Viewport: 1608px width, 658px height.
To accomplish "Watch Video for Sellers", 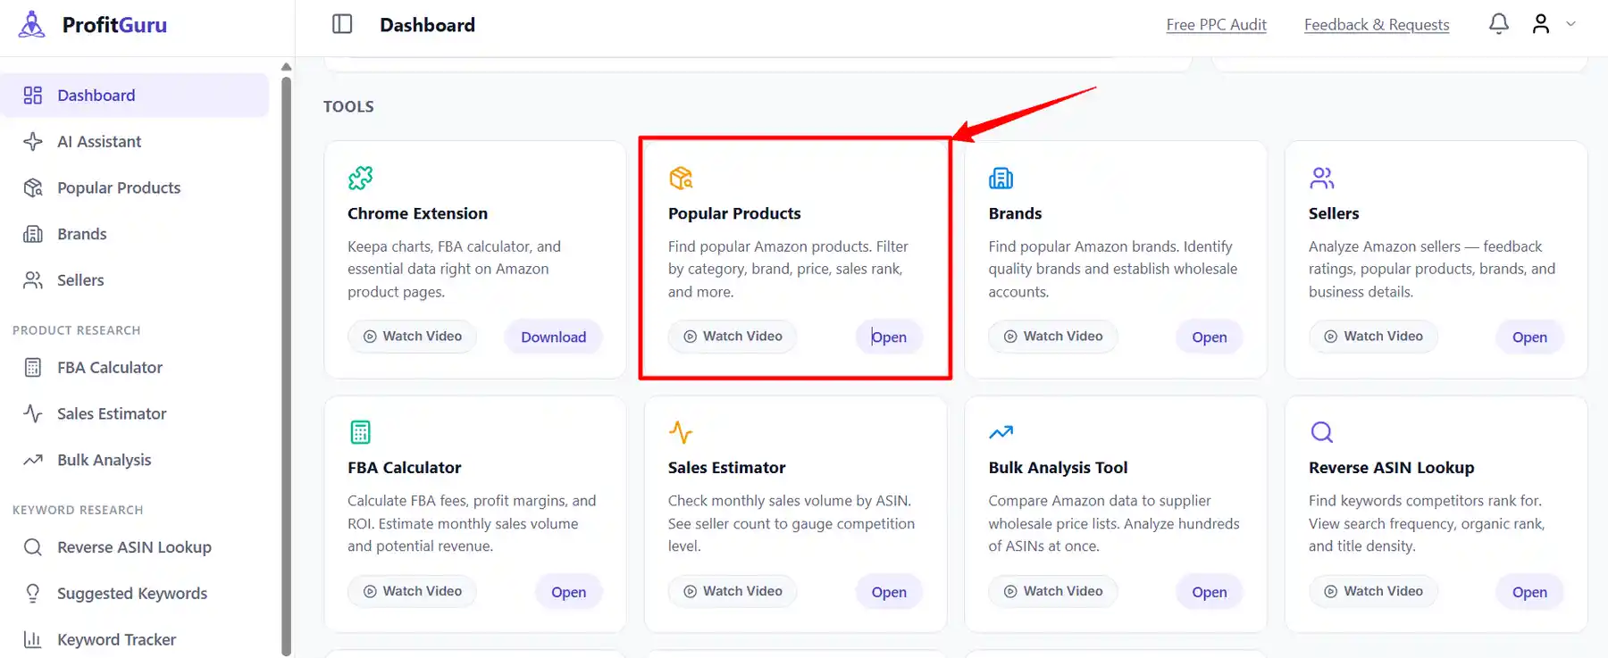I will [1373, 337].
